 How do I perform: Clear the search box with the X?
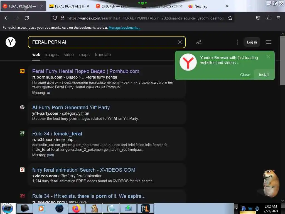tap(180, 42)
